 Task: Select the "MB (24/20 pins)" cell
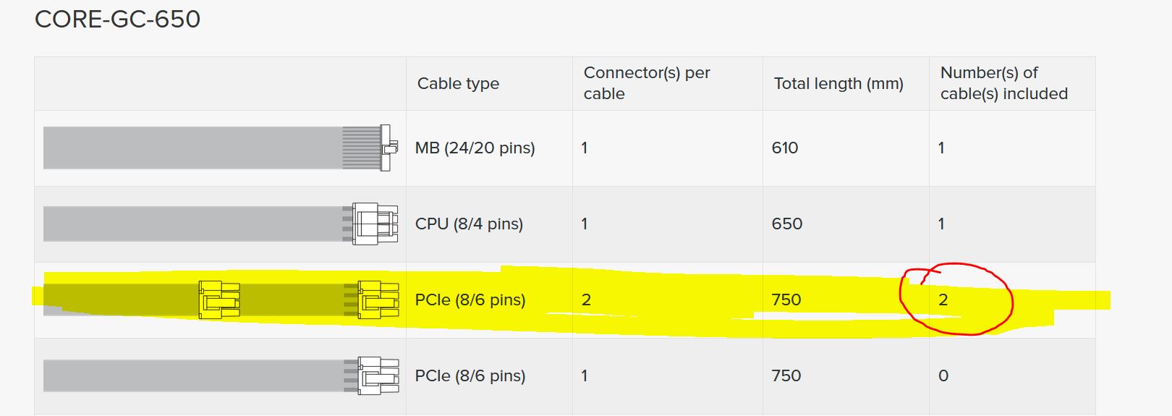475,148
